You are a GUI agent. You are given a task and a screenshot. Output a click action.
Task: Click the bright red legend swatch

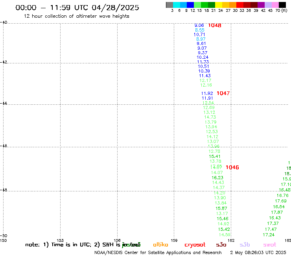click(240, 5)
